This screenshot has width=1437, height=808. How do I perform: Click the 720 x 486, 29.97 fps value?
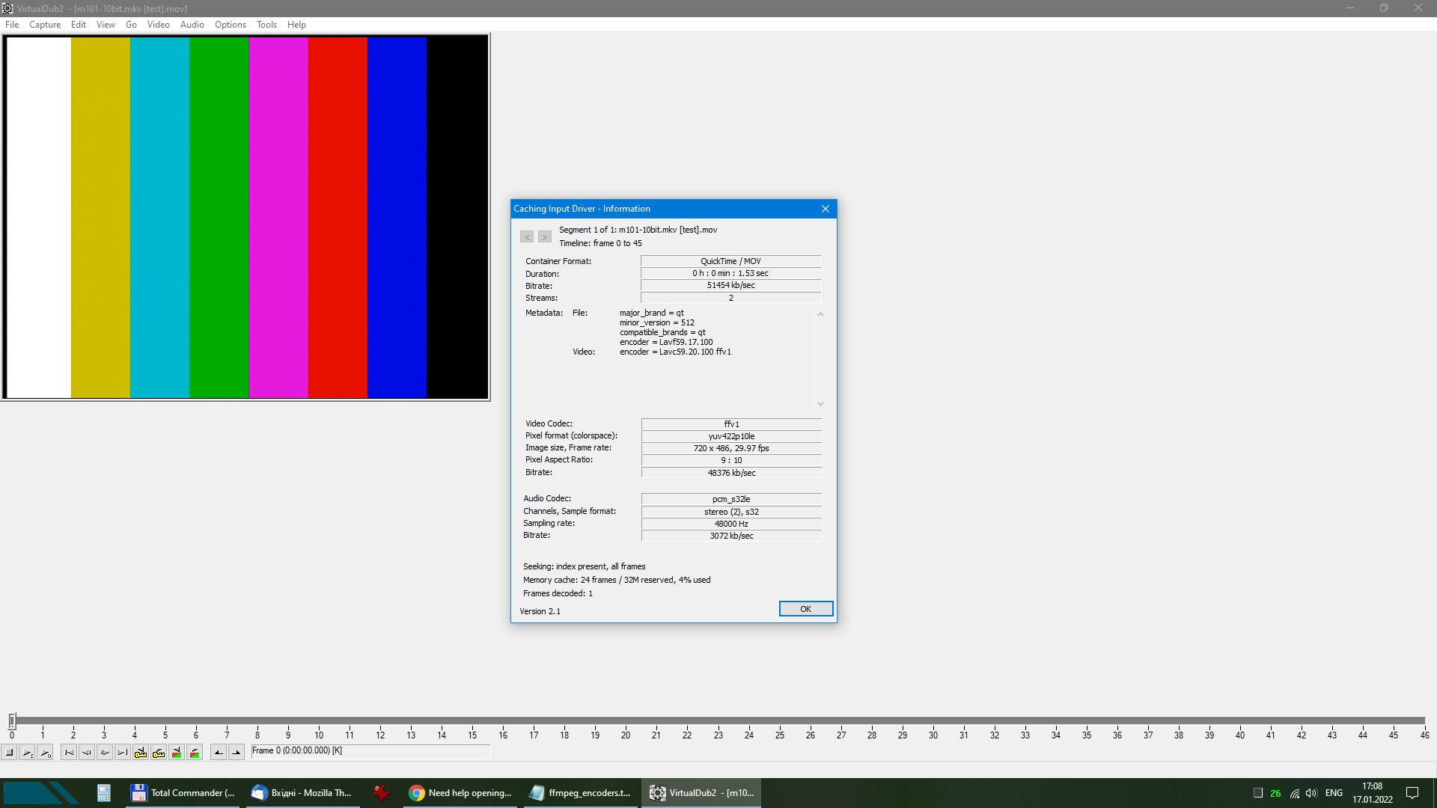pos(731,448)
